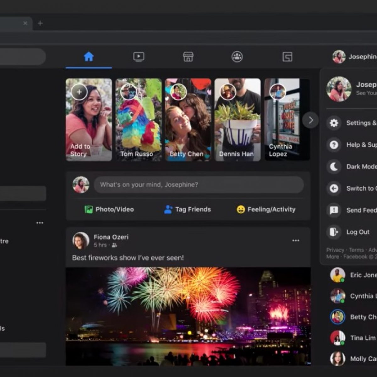Viewport: 377px width, 377px height.
Task: Open the Groups icon in top navigation
Action: coord(237,57)
